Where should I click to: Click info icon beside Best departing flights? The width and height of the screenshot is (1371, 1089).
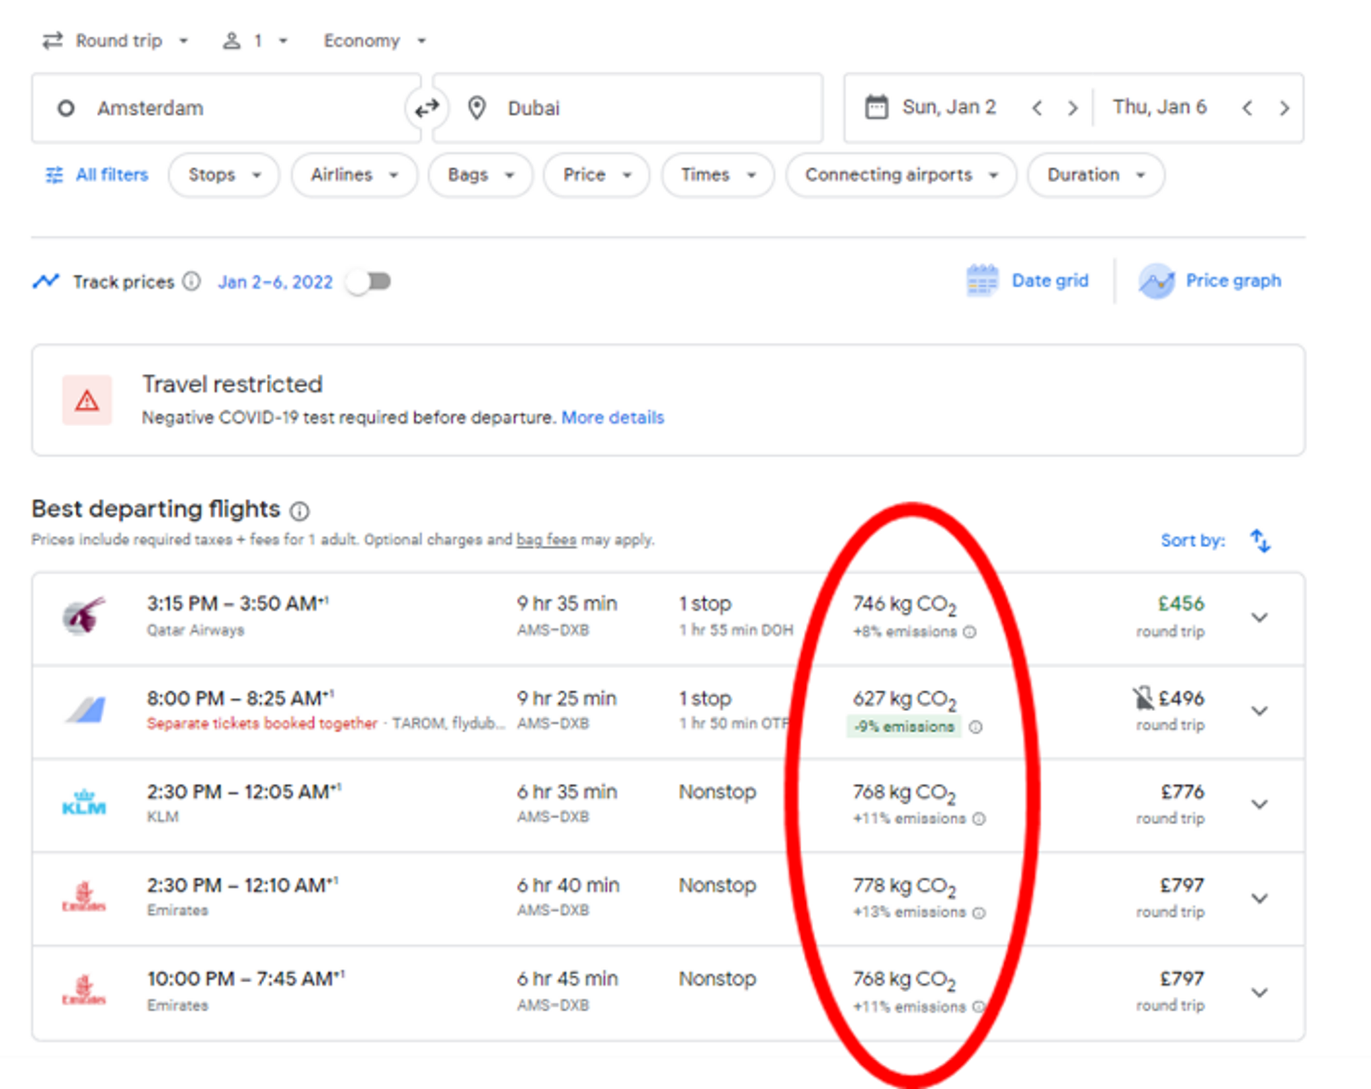point(299,511)
